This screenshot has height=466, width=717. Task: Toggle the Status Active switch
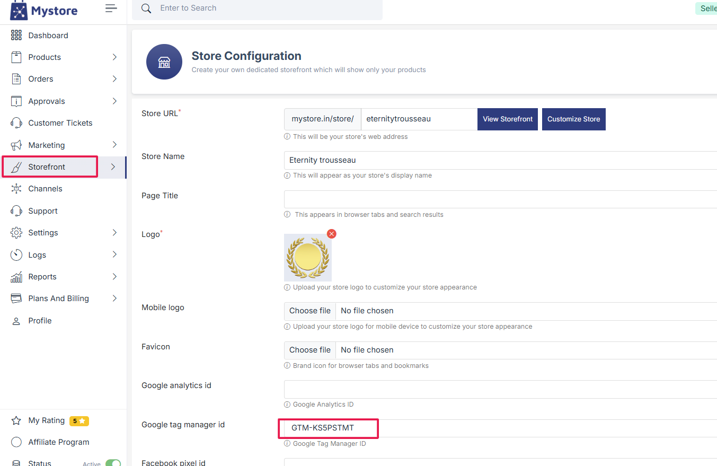click(113, 463)
